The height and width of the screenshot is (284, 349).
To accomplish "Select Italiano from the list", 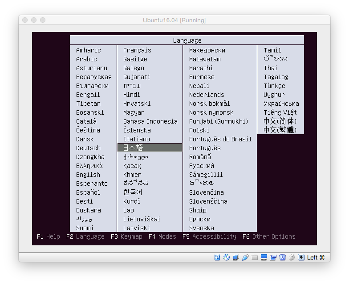I will point(137,139).
